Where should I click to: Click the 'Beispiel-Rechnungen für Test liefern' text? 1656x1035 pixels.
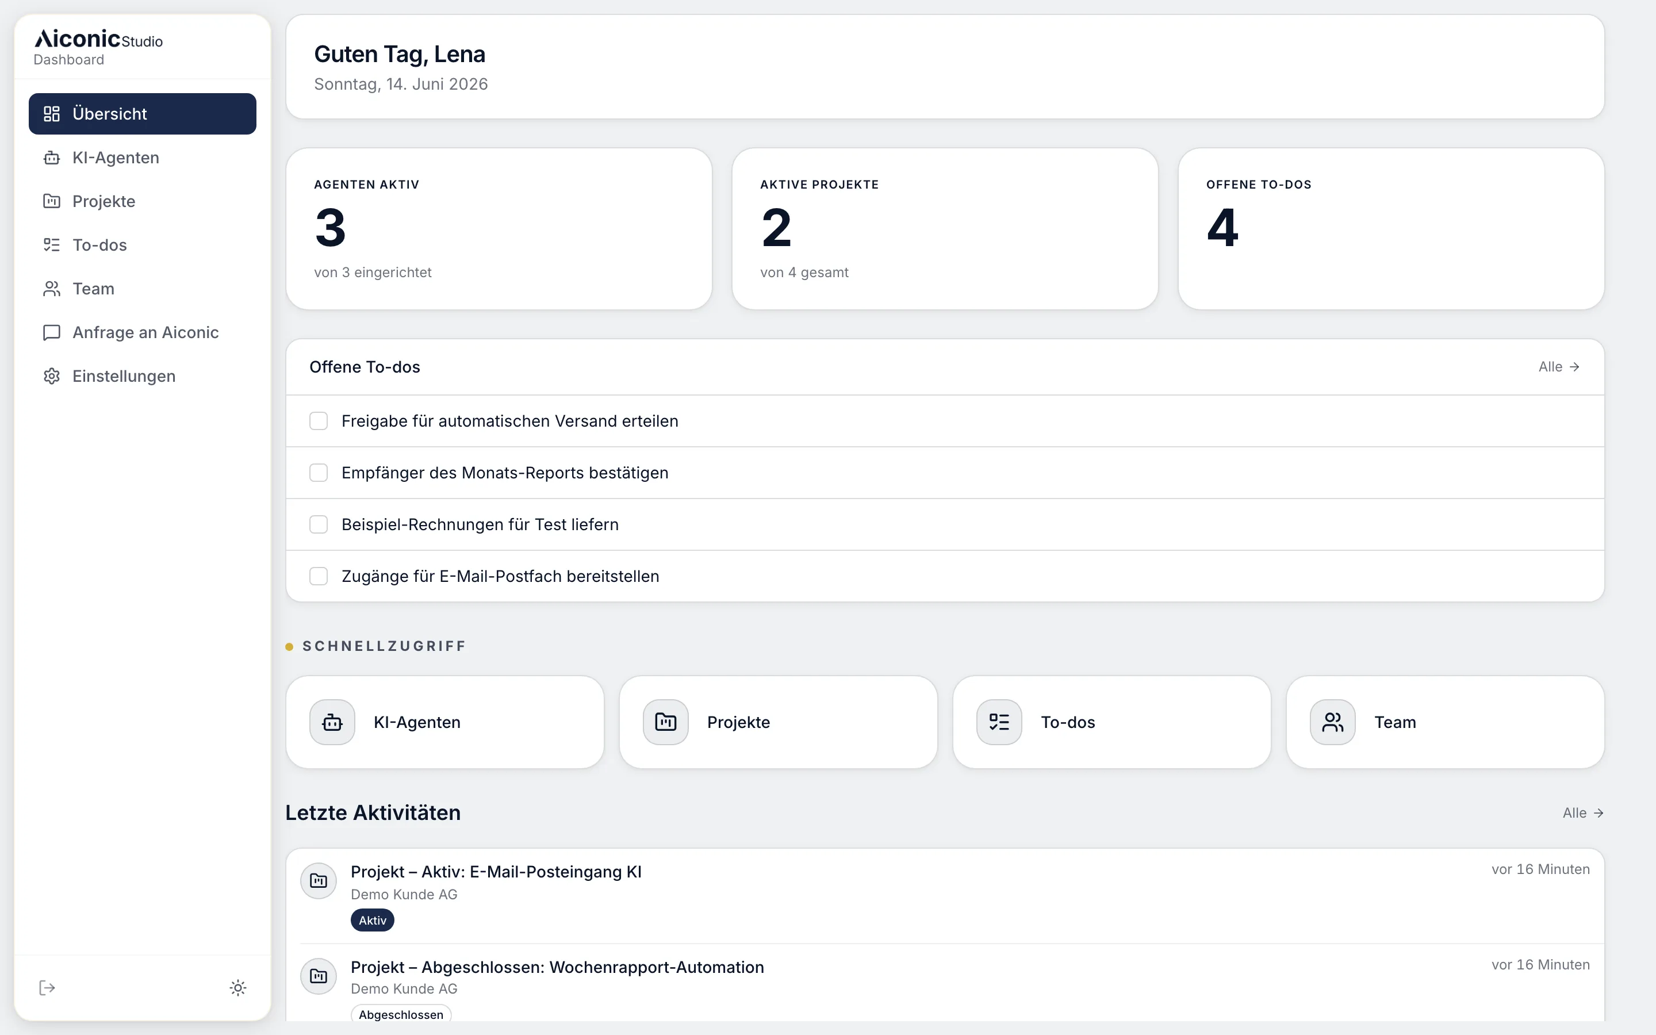(480, 524)
